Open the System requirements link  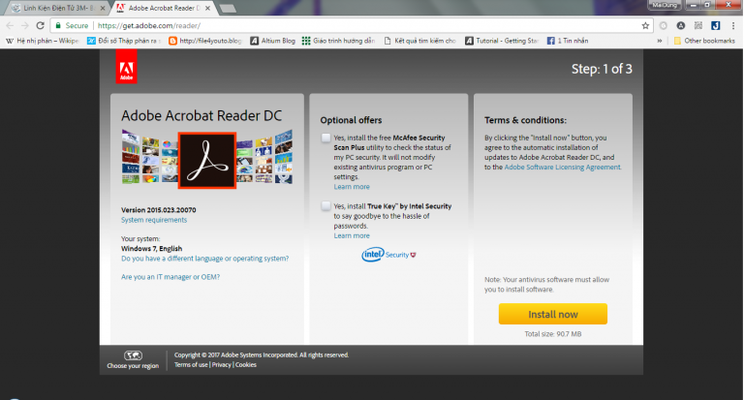[154, 220]
